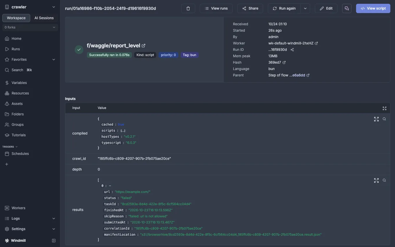The image size is (395, 247).
Task: Expand the crawler workspace dropdown
Action: [x=30, y=7]
